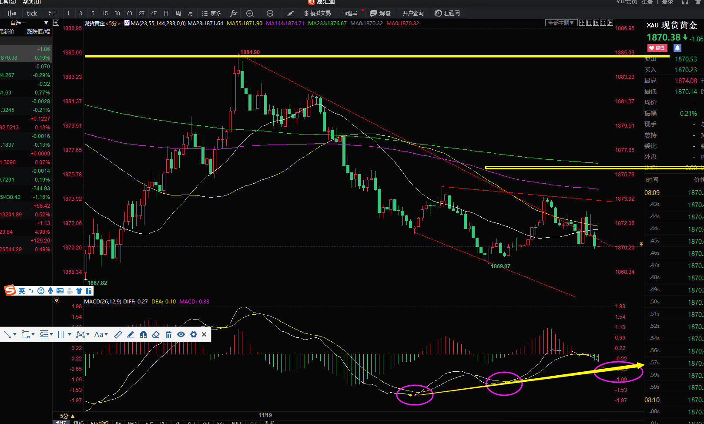Open the line drawing tool dropdown
This screenshot has height=424, width=704.
click(10, 334)
